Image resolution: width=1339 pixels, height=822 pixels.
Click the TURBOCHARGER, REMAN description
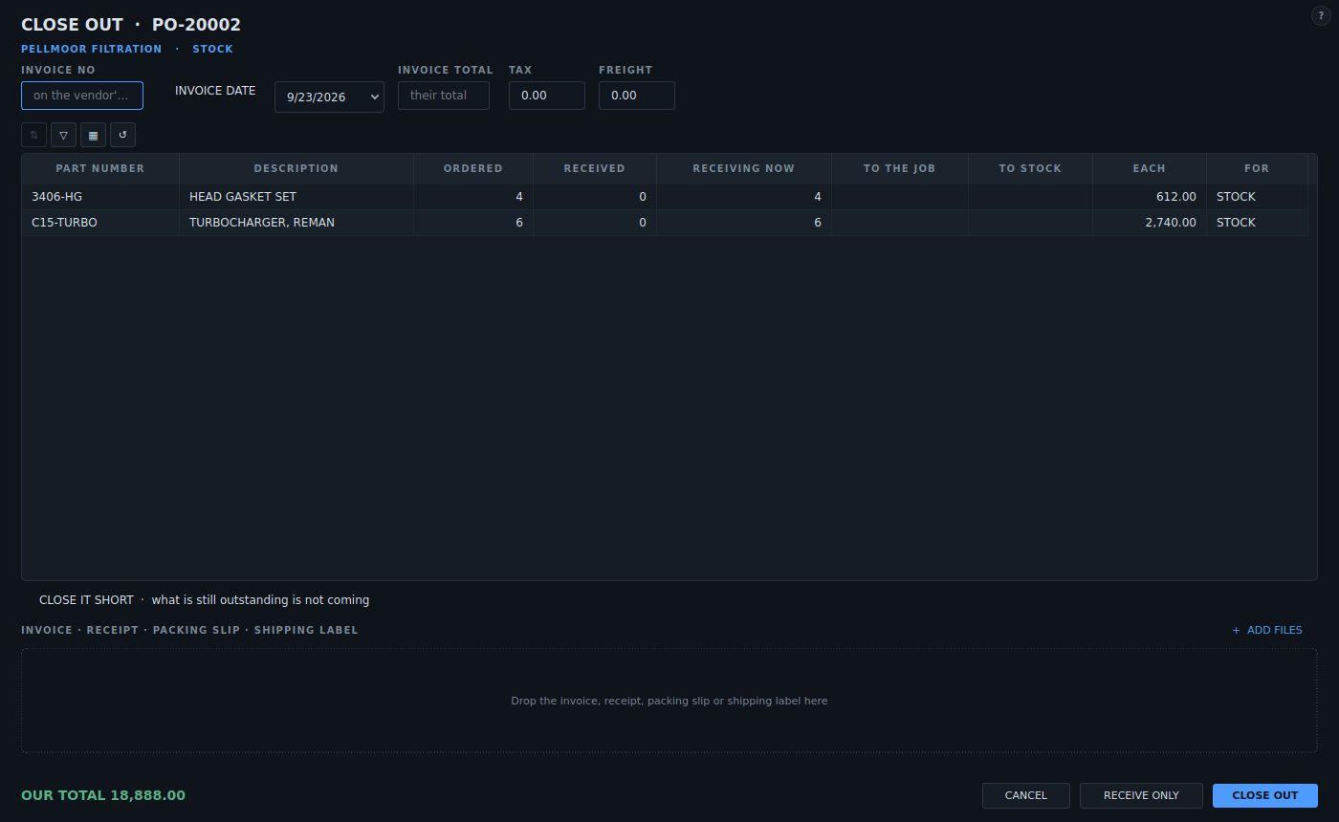click(x=296, y=223)
